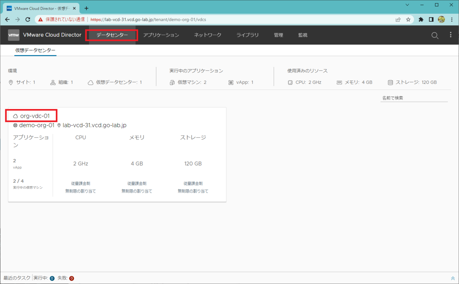Click the 最近のタスク label in footer

[x=16, y=278]
